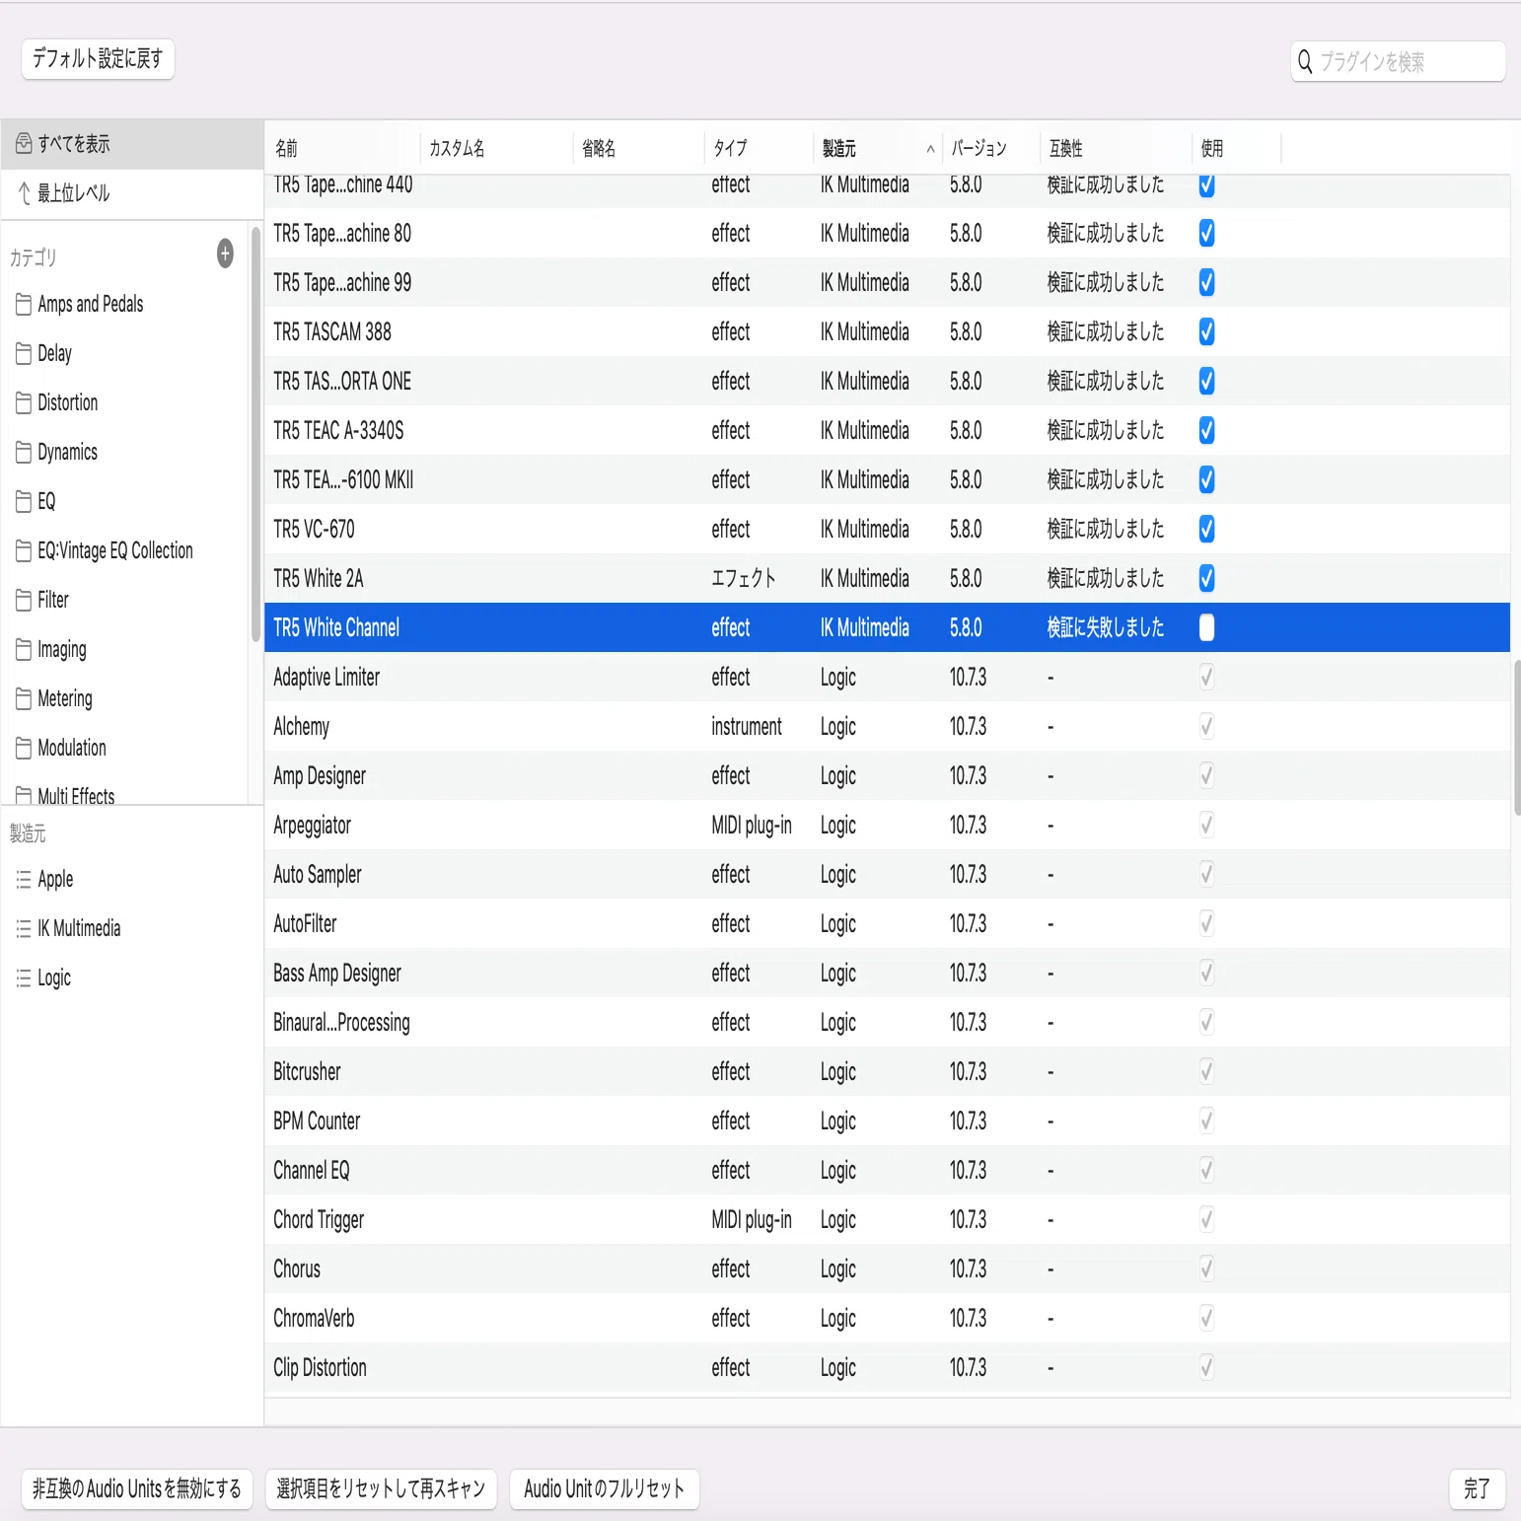This screenshot has width=1521, height=1521.
Task: Click the Amps and Pedals folder icon
Action: coord(24,305)
